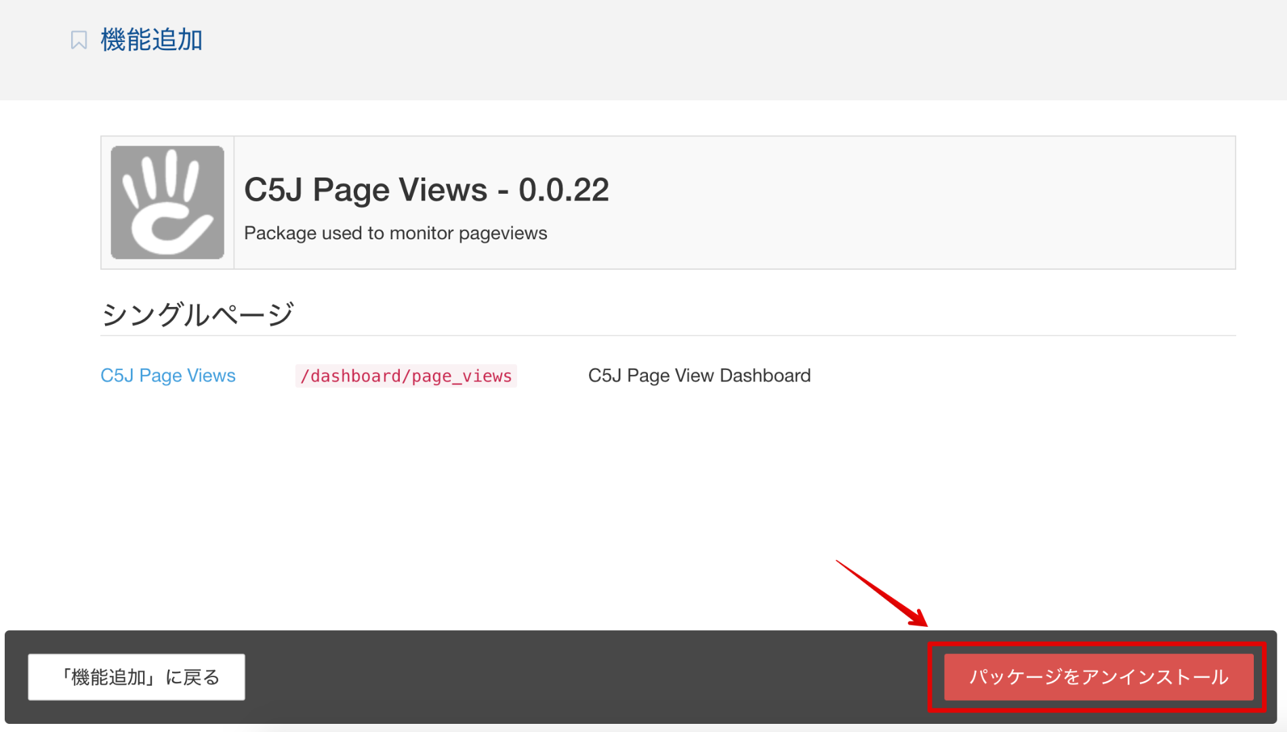Click the 0.0.22 version number
Image resolution: width=1287 pixels, height=732 pixels.
pos(563,190)
